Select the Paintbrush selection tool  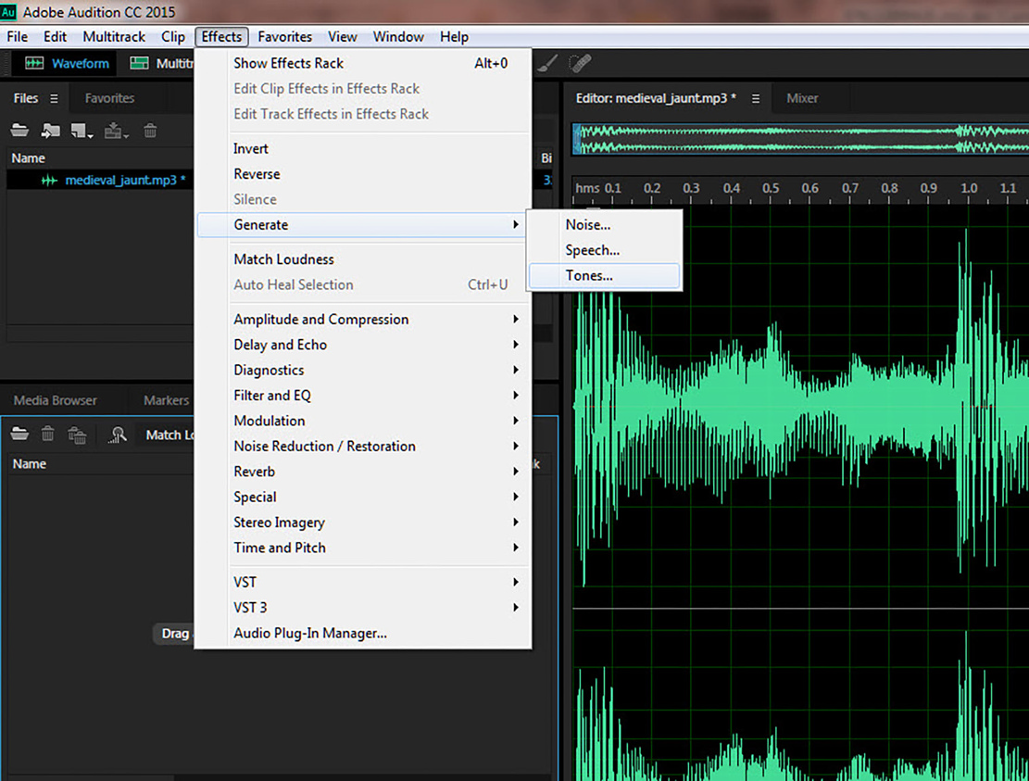click(548, 63)
